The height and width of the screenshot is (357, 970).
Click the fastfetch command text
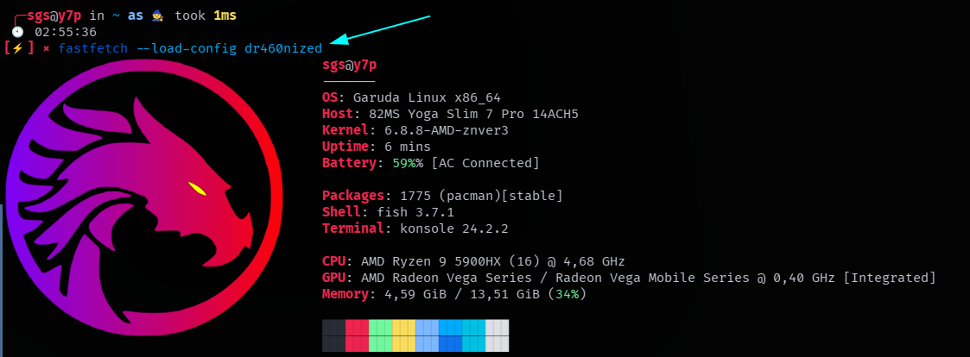pos(93,48)
